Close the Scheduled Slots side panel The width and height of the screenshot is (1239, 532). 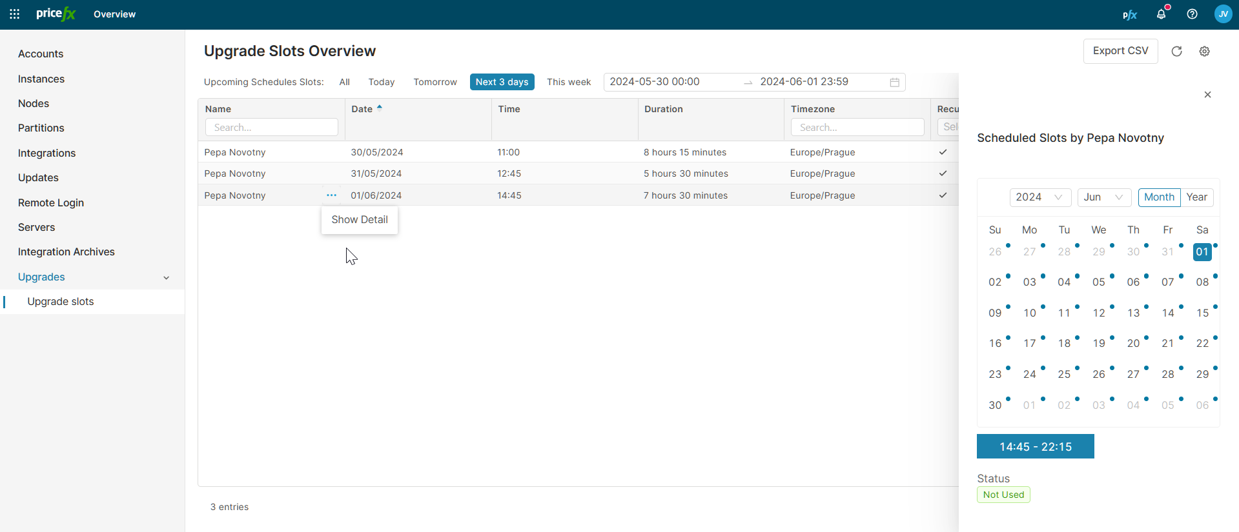coord(1207,95)
